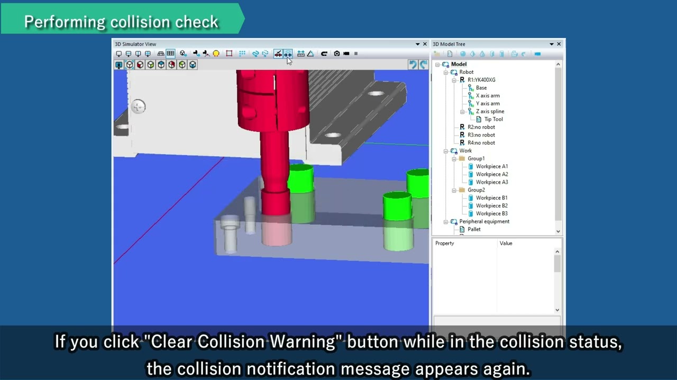Collapse the R1:YK400XG node expander

454,80
